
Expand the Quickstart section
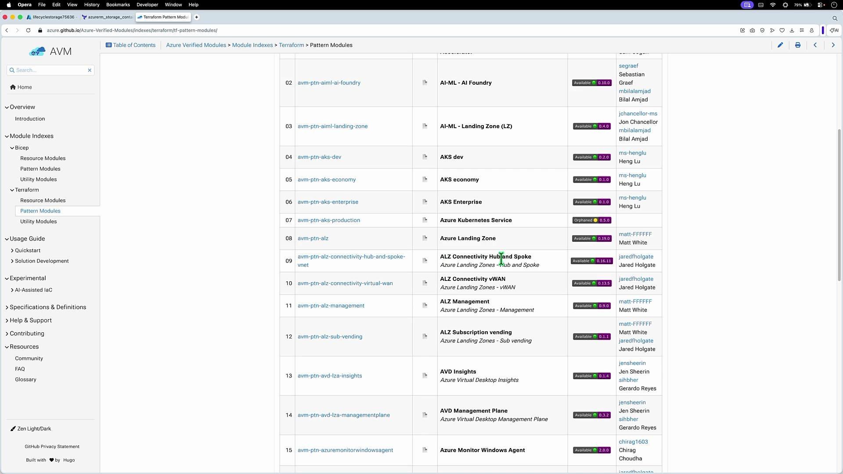click(x=12, y=251)
